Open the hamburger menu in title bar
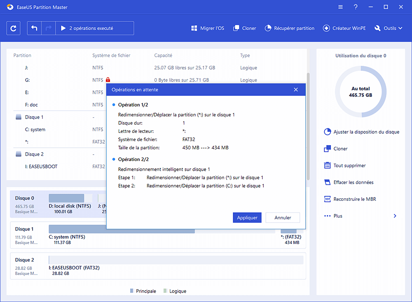412x302 pixels. pos(341,7)
